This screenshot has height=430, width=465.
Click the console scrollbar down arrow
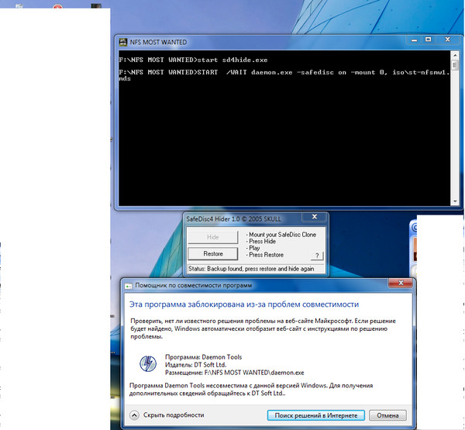tap(454, 201)
